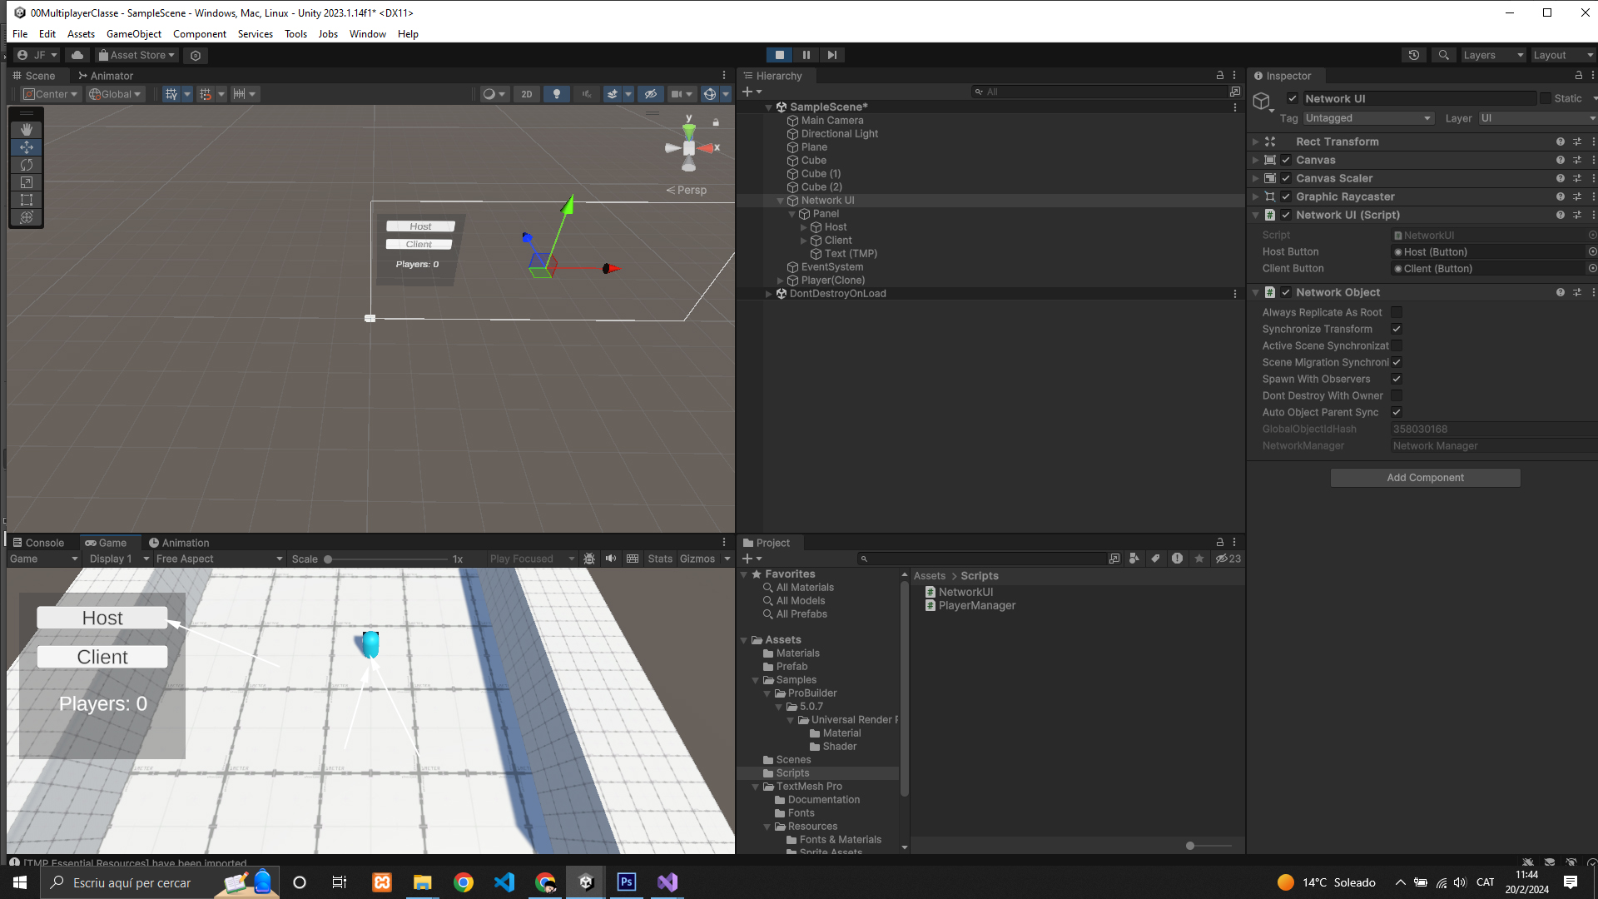Toggle scene lighting bulb icon
The image size is (1598, 899).
(x=557, y=94)
